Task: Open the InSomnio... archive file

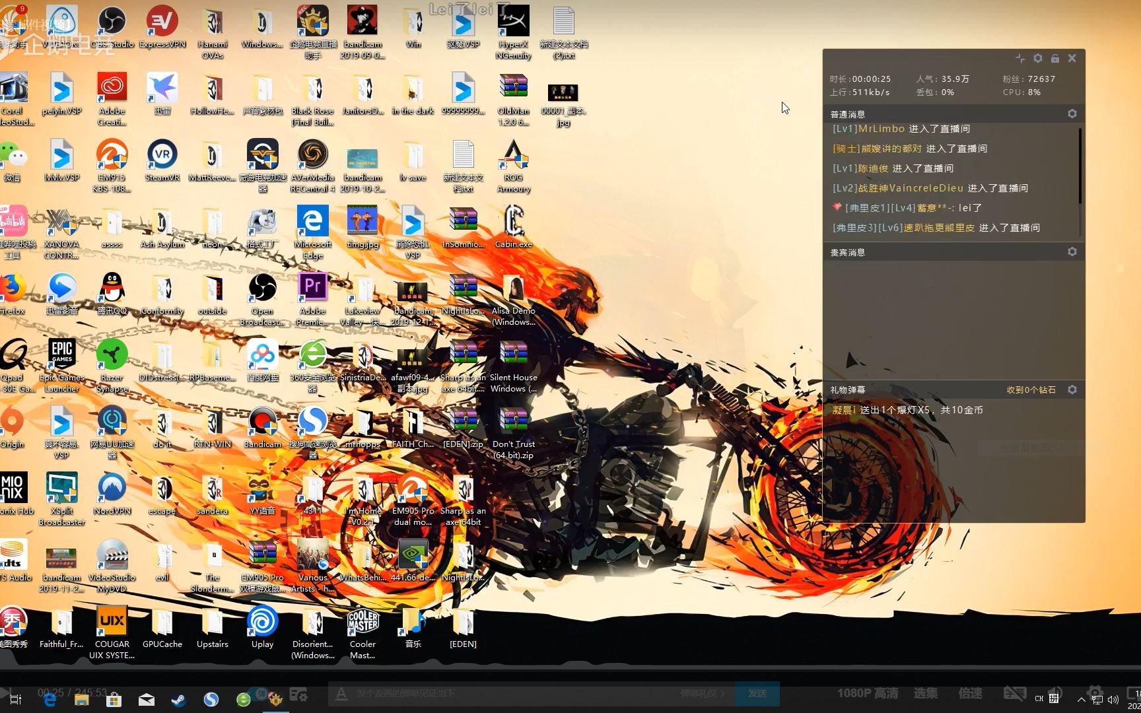Action: coord(463,226)
